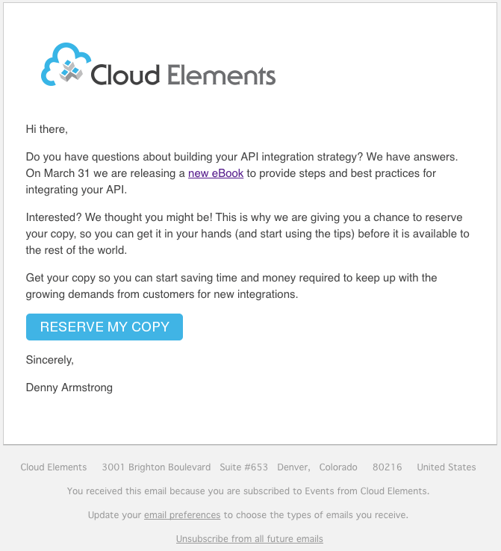Open the email preferences link
501x551 pixels.
[x=182, y=515]
